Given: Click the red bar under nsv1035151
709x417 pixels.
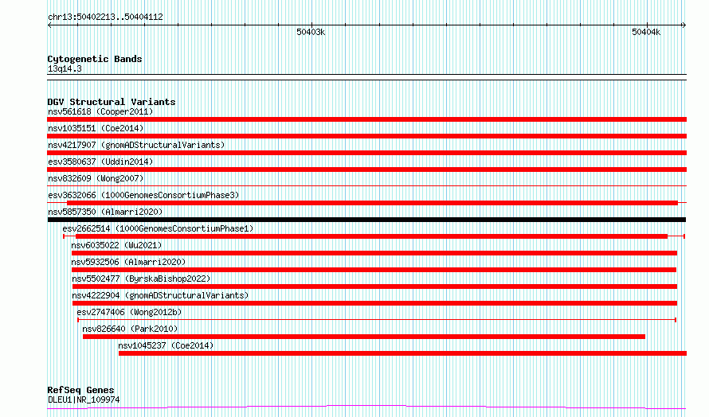Looking at the screenshot, I should pos(366,136).
